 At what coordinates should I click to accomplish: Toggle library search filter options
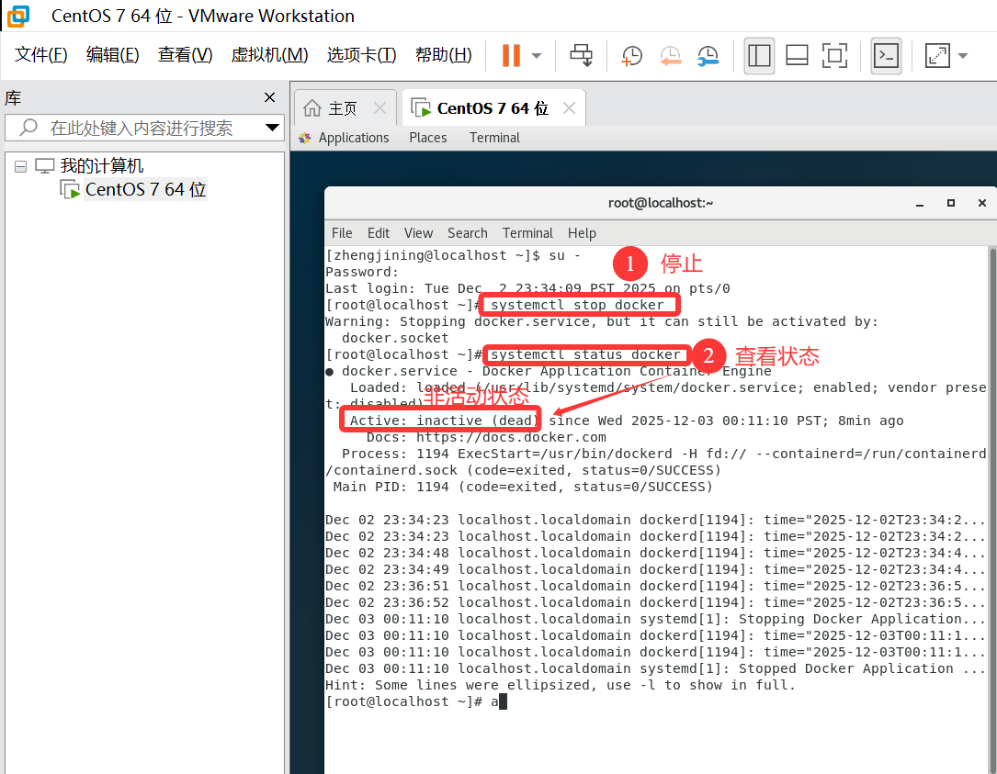[x=272, y=128]
